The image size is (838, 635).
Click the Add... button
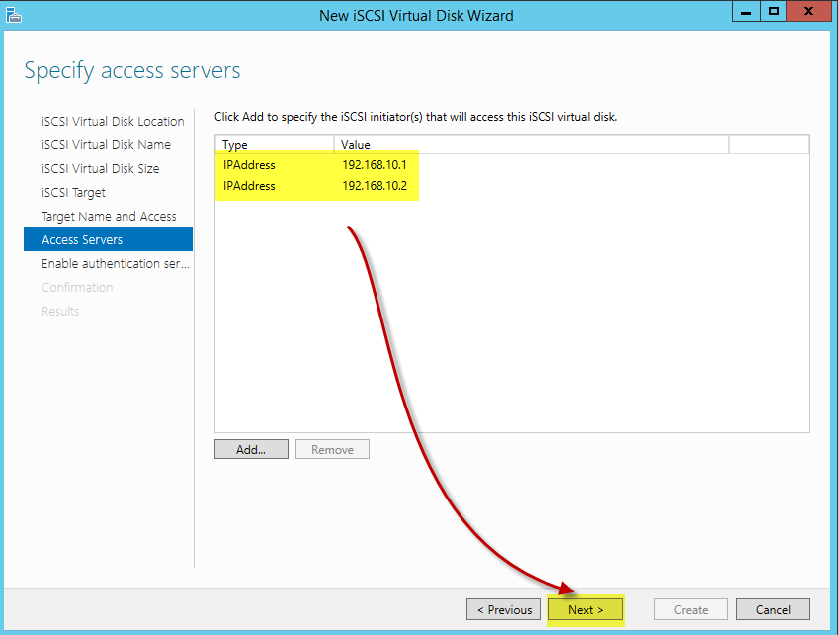click(251, 449)
